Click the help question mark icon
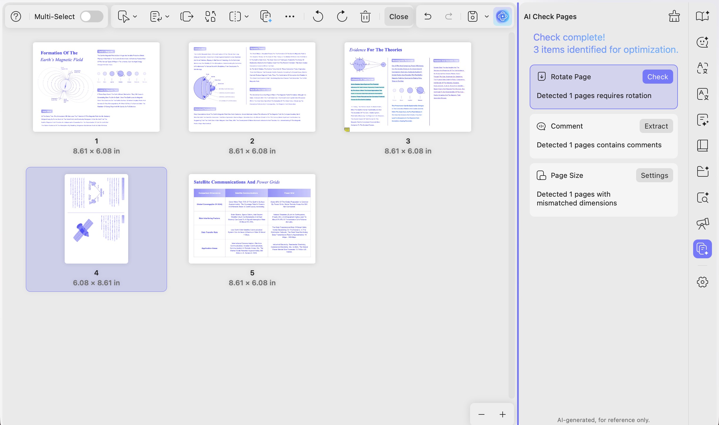719x425 pixels. pyautogui.click(x=16, y=17)
